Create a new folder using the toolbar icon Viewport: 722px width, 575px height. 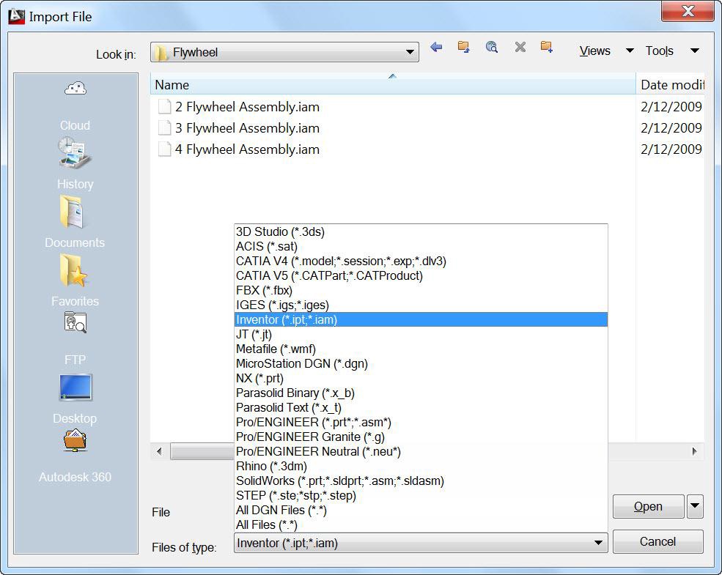click(546, 47)
